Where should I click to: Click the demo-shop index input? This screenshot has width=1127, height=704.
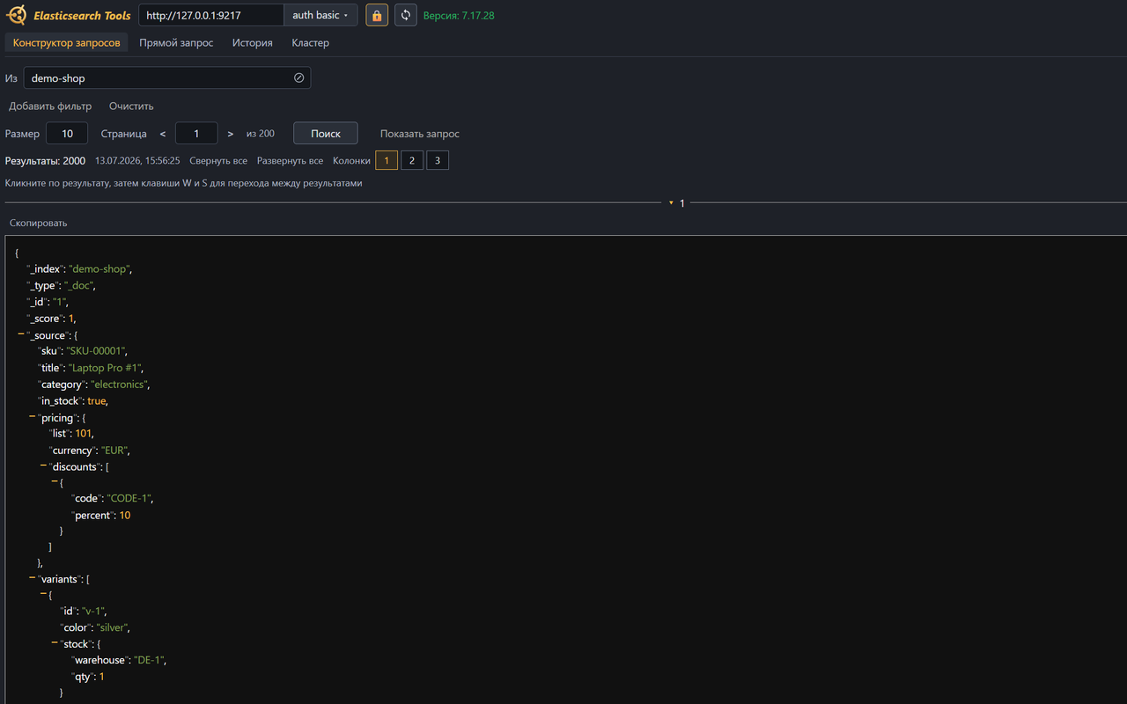click(x=166, y=78)
